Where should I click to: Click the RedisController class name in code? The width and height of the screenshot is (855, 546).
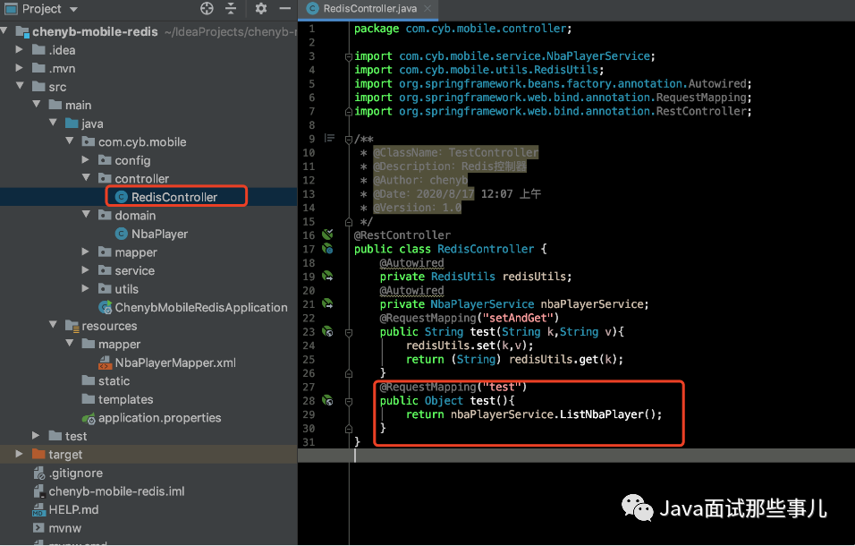pos(486,249)
